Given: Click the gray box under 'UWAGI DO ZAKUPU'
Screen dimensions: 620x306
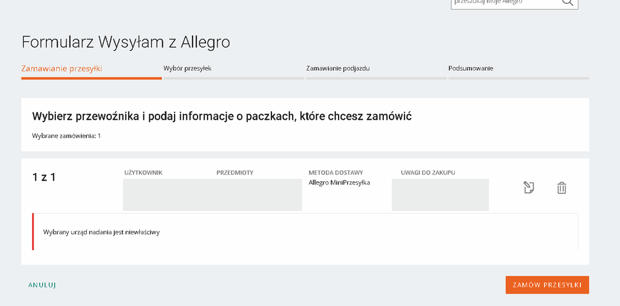Looking at the screenshot, I should 440,195.
